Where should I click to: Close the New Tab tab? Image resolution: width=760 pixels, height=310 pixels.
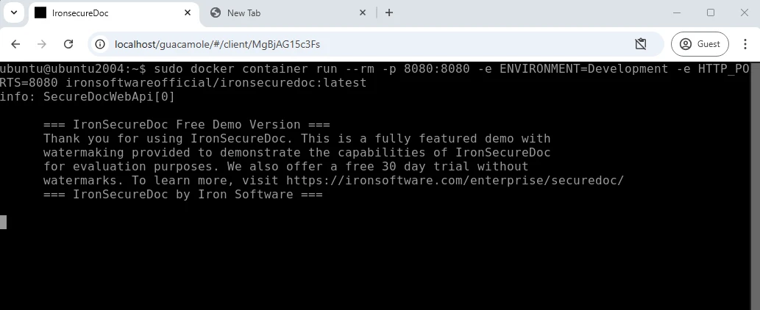tap(363, 12)
